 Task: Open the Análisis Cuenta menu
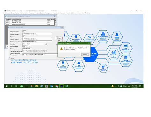40,13
